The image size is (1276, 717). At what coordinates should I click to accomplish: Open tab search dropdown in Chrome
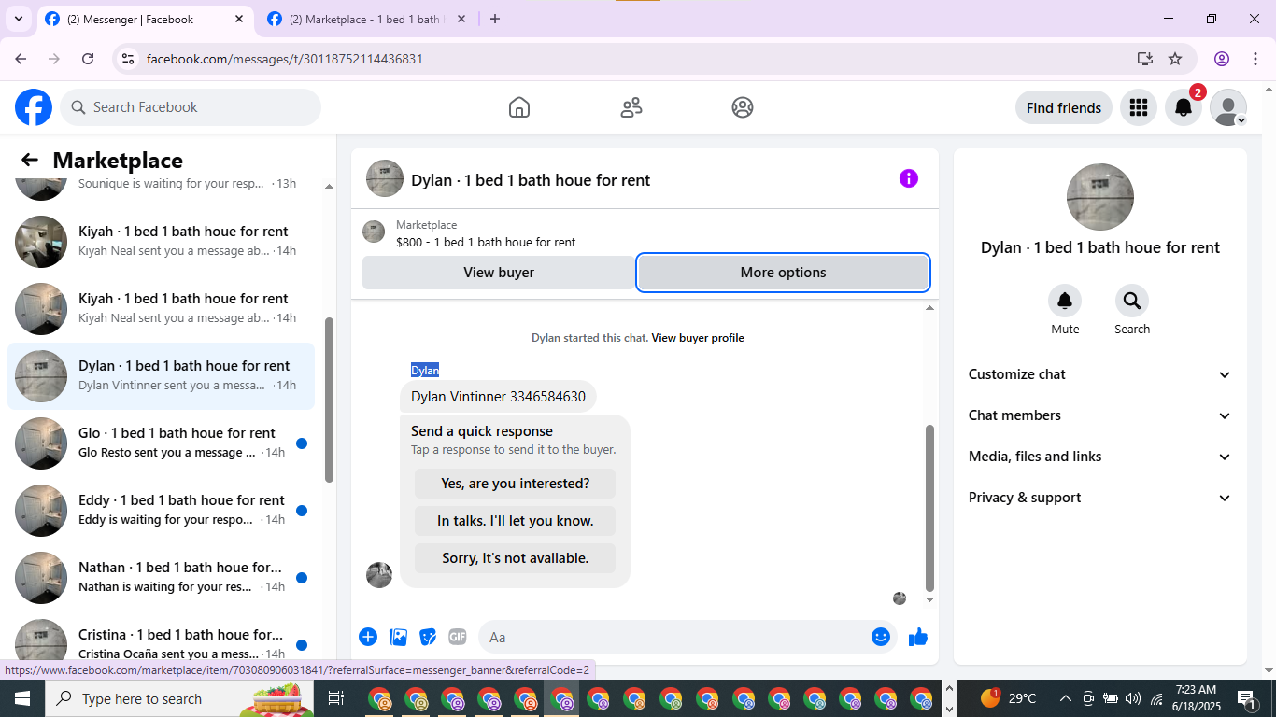coord(18,19)
